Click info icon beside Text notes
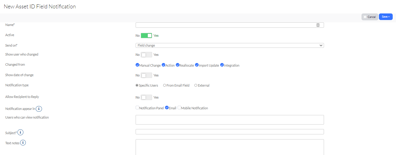This screenshot has height=155, width=396. coord(23,143)
